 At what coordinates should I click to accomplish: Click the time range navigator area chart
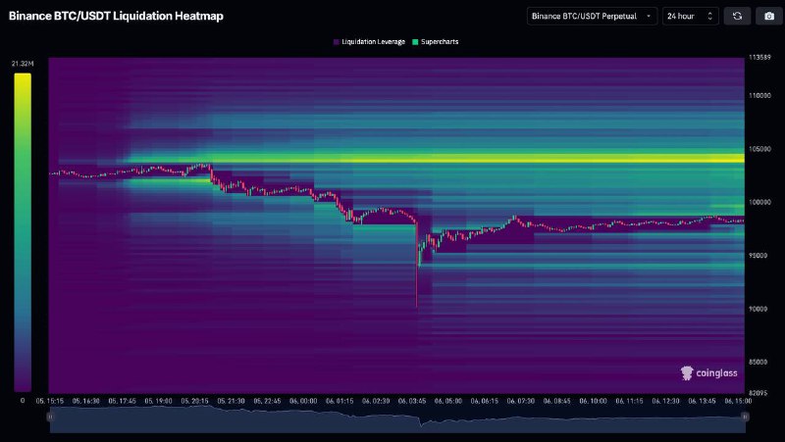point(397,419)
